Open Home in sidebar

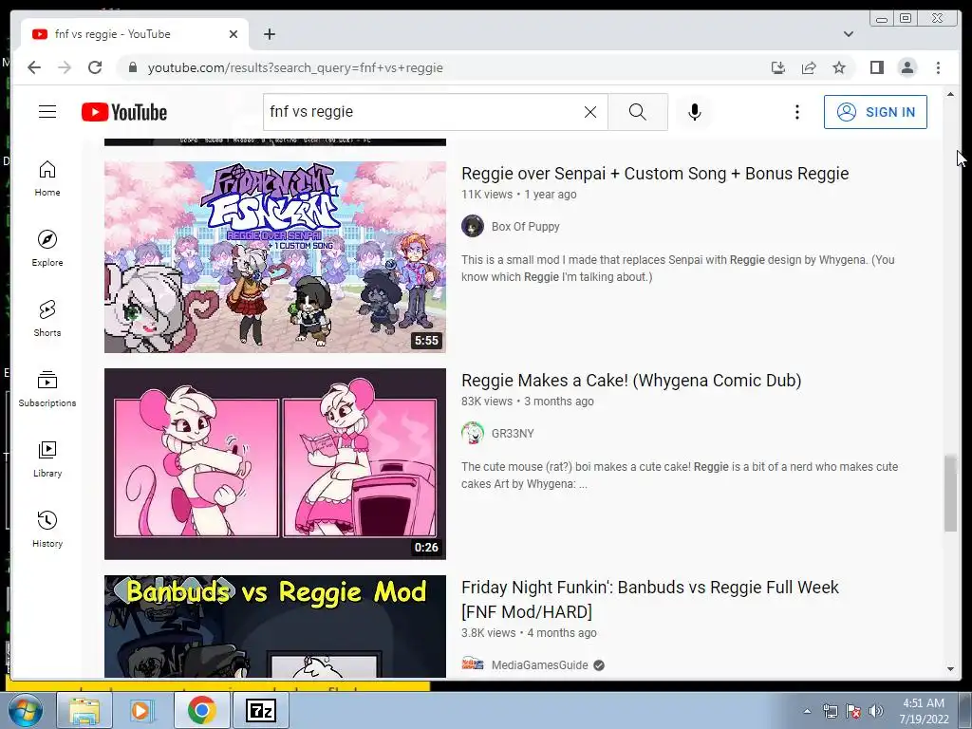coord(47,178)
